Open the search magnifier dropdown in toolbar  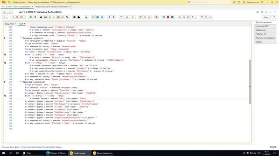pyautogui.click(x=128, y=17)
